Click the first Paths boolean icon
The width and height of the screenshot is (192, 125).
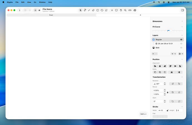(155, 72)
